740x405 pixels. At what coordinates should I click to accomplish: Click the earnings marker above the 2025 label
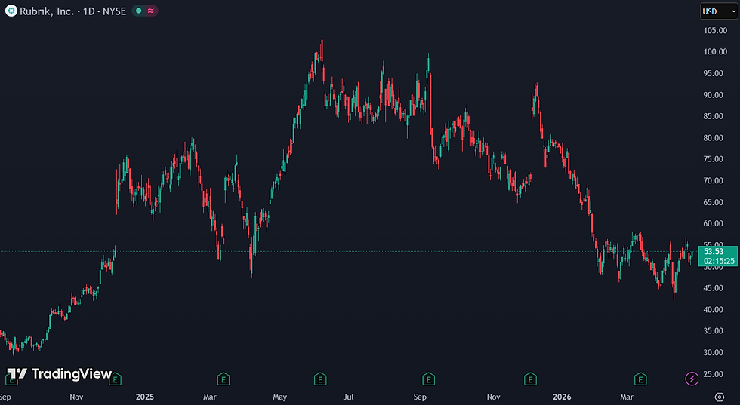tap(115, 379)
